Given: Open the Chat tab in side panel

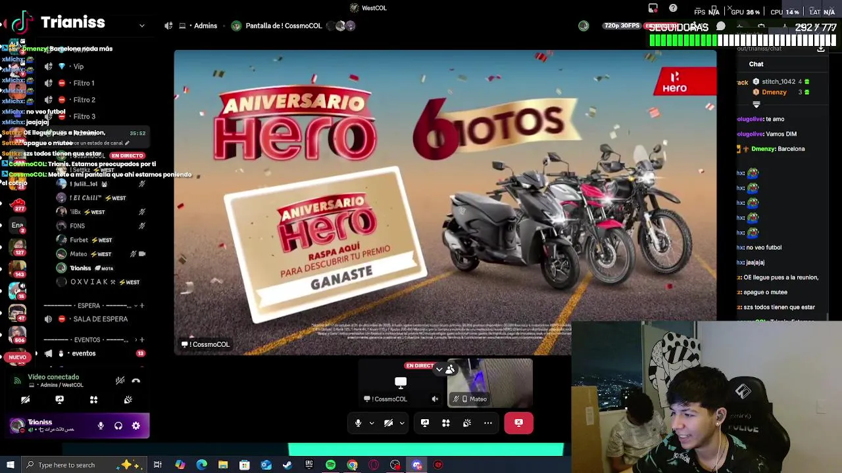Looking at the screenshot, I should coord(756,64).
